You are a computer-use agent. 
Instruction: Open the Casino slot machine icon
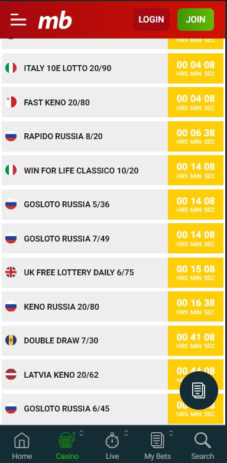(x=67, y=440)
